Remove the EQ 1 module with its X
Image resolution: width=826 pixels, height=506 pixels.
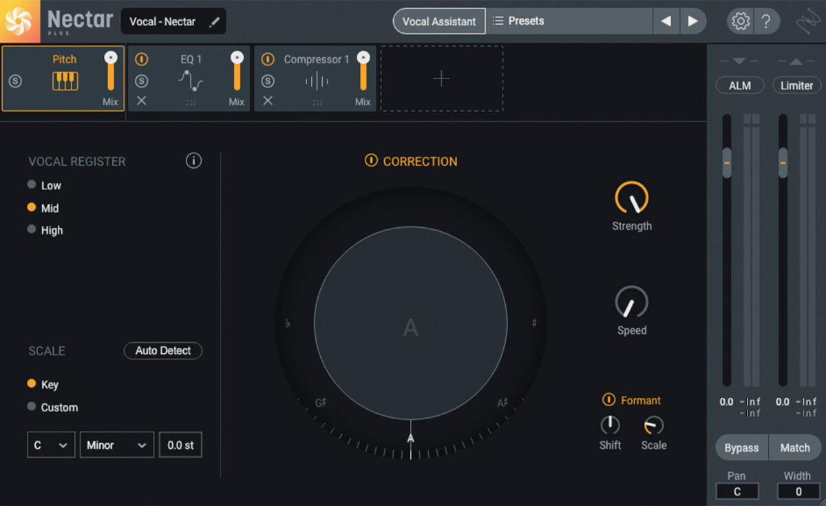[141, 101]
